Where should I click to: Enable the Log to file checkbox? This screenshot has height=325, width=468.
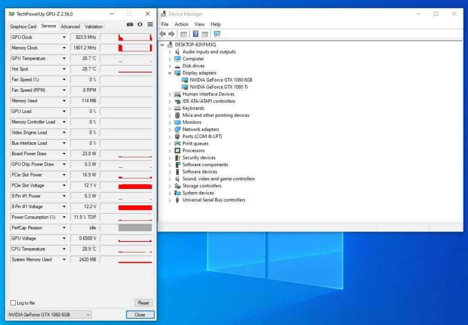[x=13, y=303]
